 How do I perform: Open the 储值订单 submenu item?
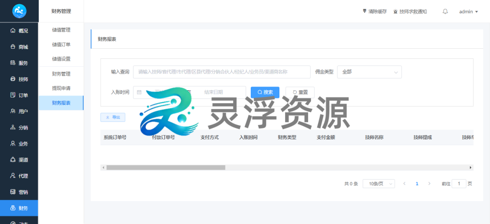click(61, 44)
